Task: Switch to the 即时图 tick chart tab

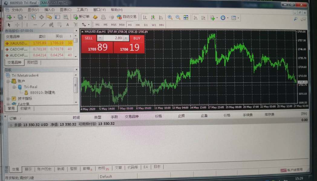Action: (x=32, y=62)
